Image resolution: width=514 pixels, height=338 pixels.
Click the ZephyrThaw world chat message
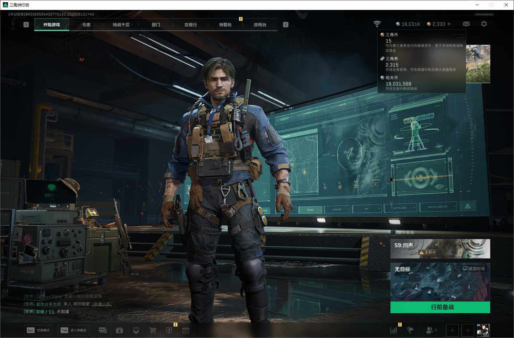(63, 296)
